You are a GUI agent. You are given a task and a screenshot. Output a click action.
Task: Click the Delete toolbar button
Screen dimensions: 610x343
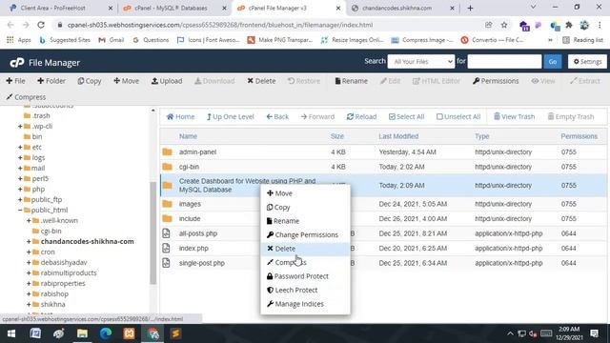[x=261, y=81]
